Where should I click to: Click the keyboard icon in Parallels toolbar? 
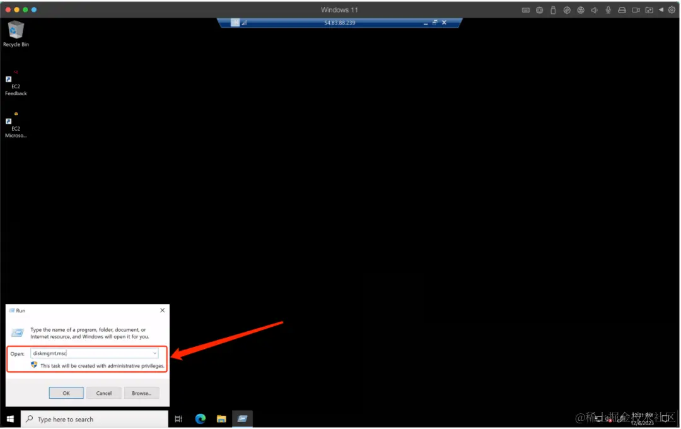click(525, 10)
